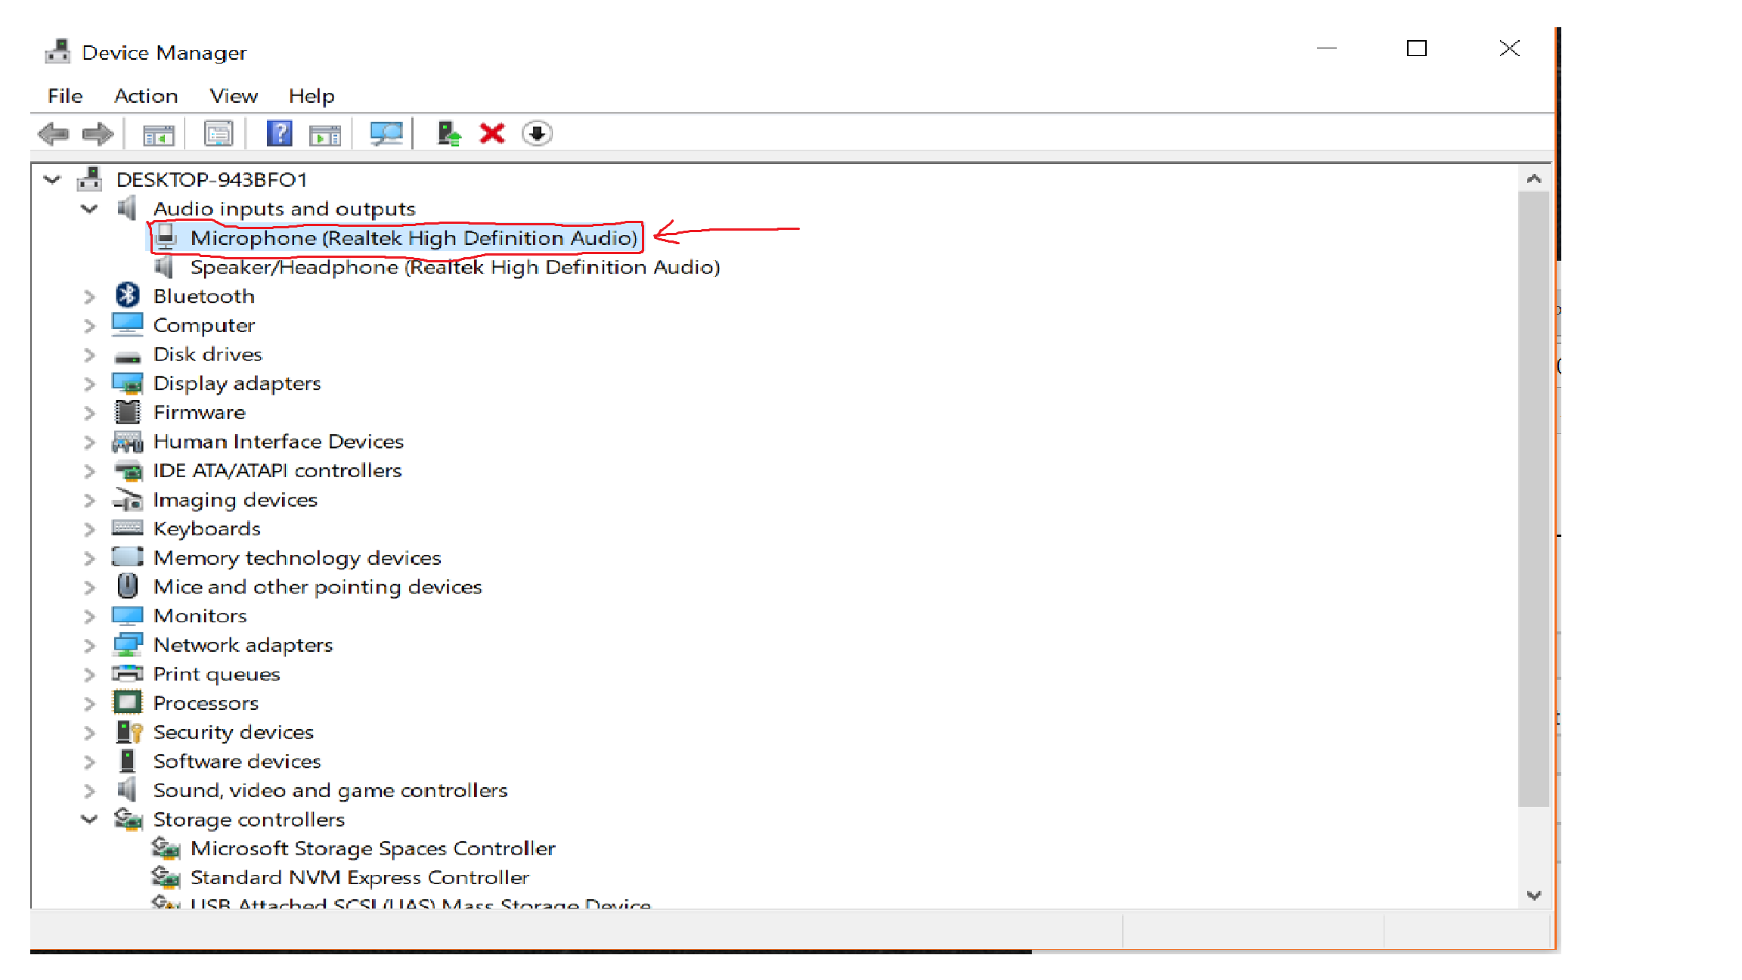Expand the Display adapters category
The height and width of the screenshot is (980, 1742).
[x=89, y=383]
